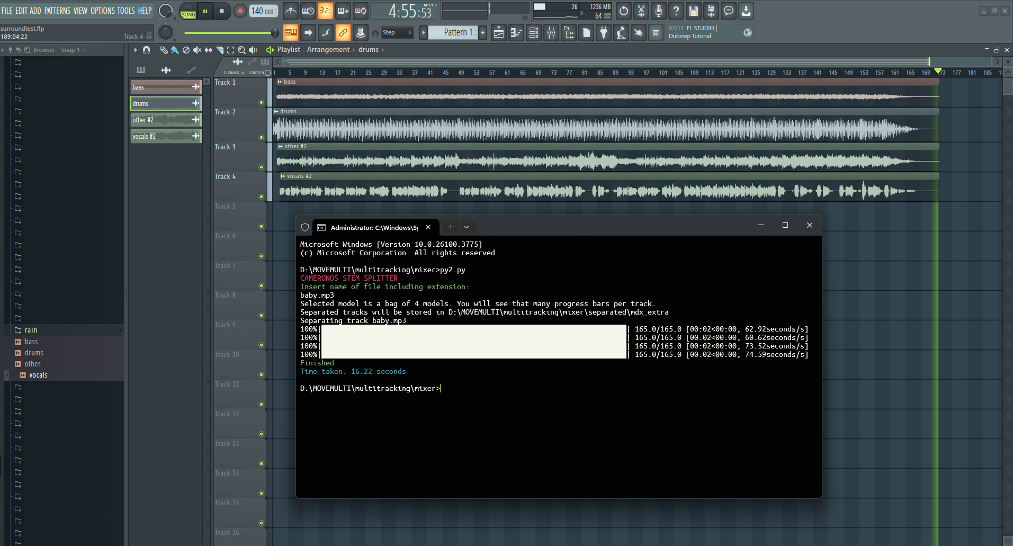1013x546 pixels.
Task: Open the ADD menu
Action: click(x=35, y=11)
